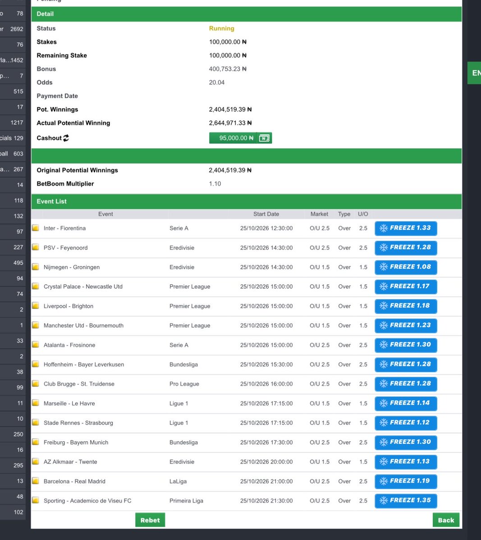Freeze Inter - Fiorentina odds at 1.33
Screen dimensions: 481x540
406,228
